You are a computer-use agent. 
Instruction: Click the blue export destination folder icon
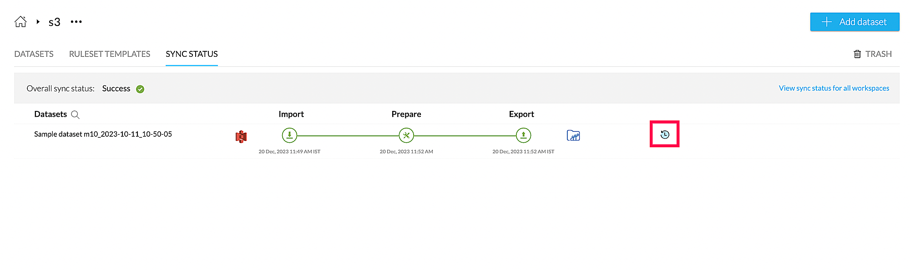[573, 135]
